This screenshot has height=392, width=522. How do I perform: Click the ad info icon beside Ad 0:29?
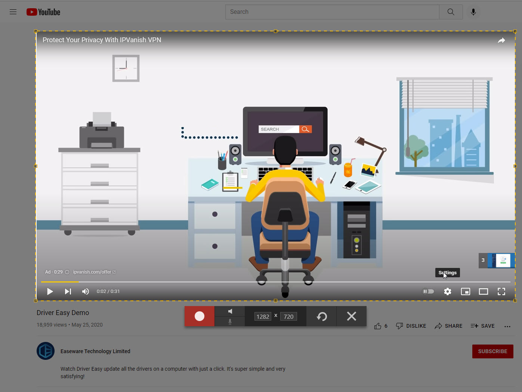point(67,272)
